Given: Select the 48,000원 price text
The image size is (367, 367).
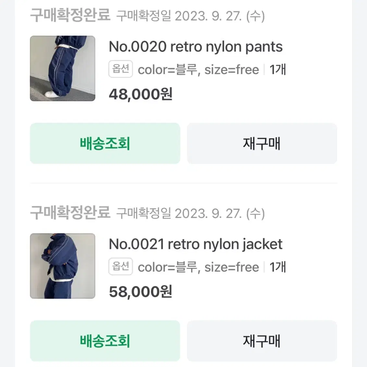Looking at the screenshot, I should click(141, 94).
